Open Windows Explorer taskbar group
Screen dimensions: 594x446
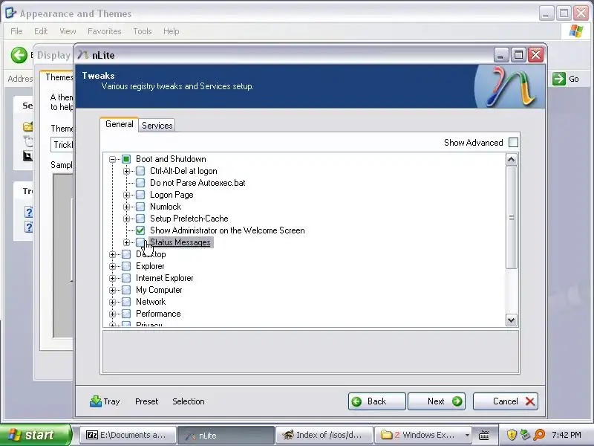tap(422, 435)
